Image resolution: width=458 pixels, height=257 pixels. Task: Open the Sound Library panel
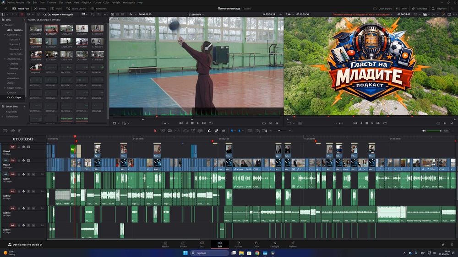(76, 8)
